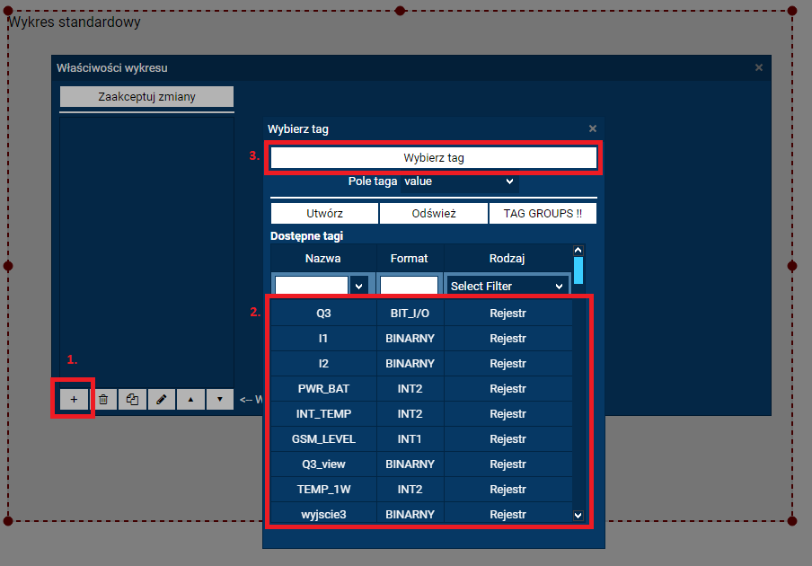812x566 pixels.
Task: Click the Wybierz tag button
Action: 434,158
